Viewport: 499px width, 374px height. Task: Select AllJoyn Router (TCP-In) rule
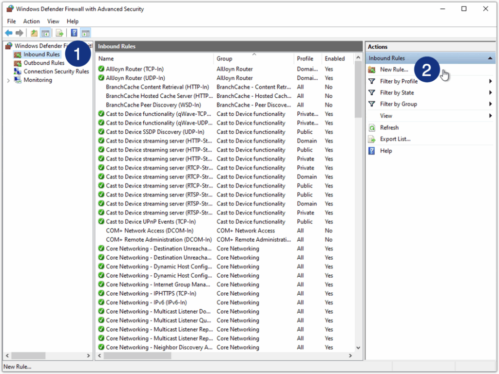[135, 69]
